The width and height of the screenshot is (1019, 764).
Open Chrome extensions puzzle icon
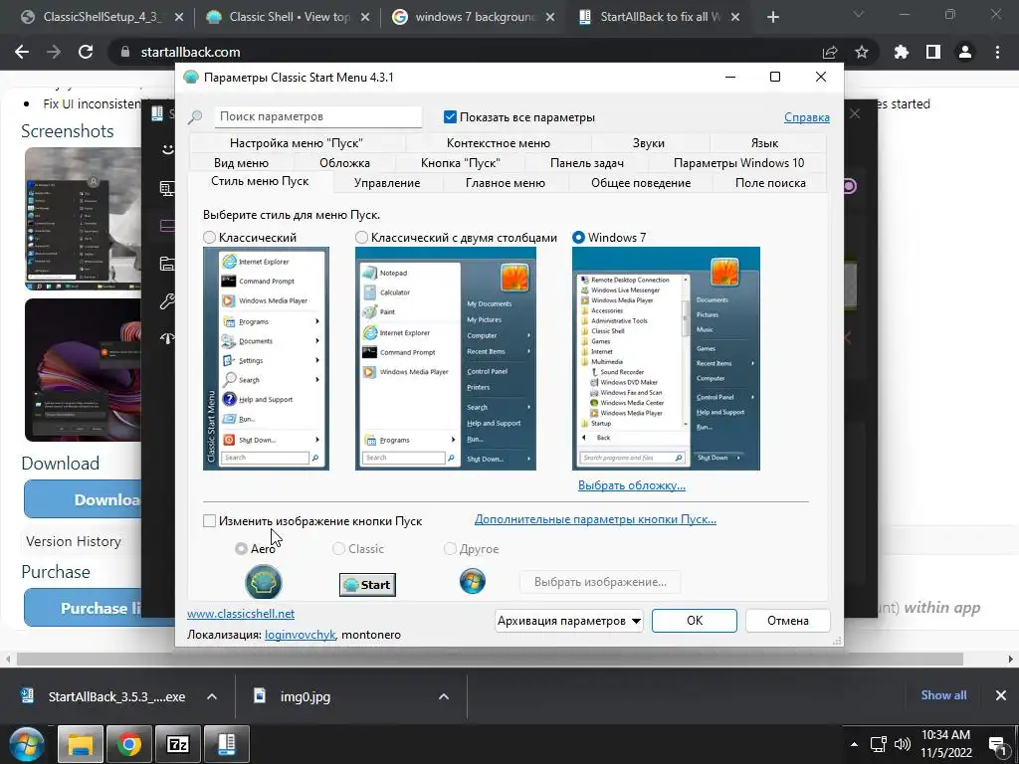click(902, 52)
